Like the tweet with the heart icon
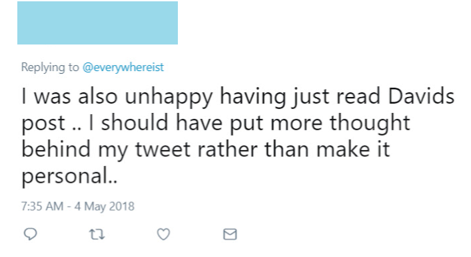The image size is (471, 257). (x=163, y=234)
